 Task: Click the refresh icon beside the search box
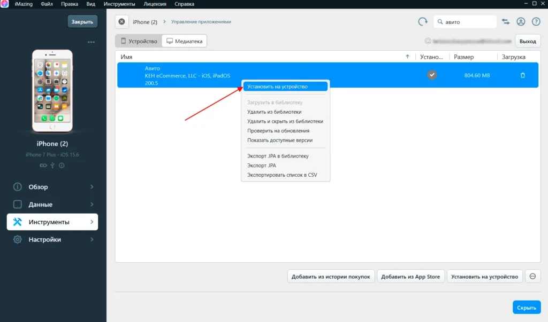coord(423,22)
